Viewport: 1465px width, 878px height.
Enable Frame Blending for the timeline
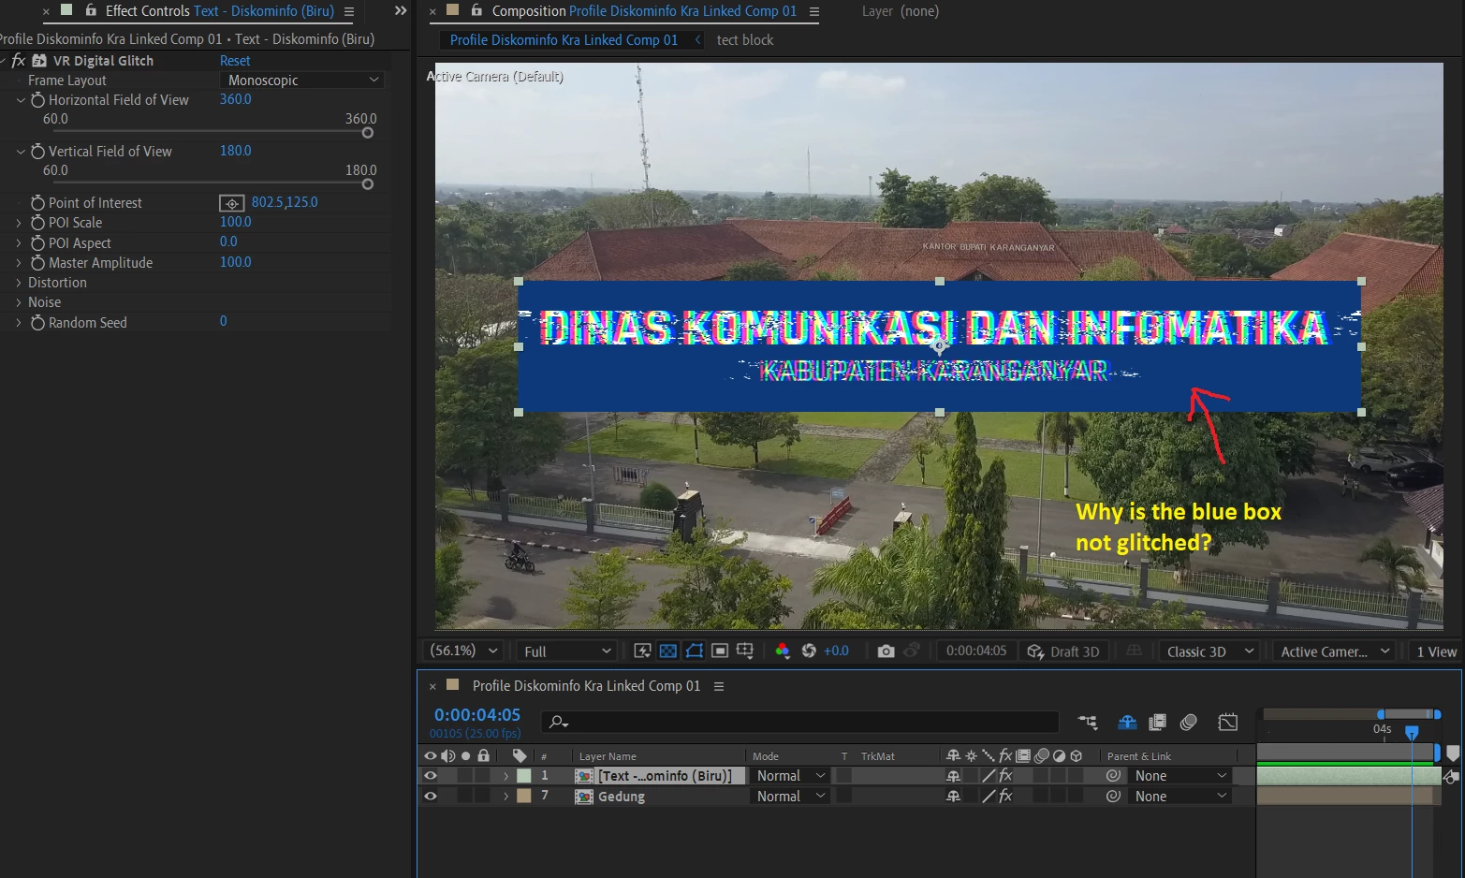tap(1158, 722)
